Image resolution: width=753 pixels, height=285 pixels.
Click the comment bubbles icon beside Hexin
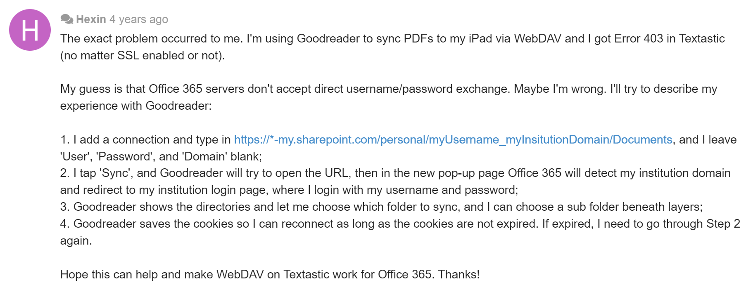(x=67, y=19)
